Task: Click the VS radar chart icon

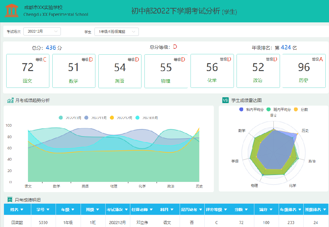Action: 225,100
